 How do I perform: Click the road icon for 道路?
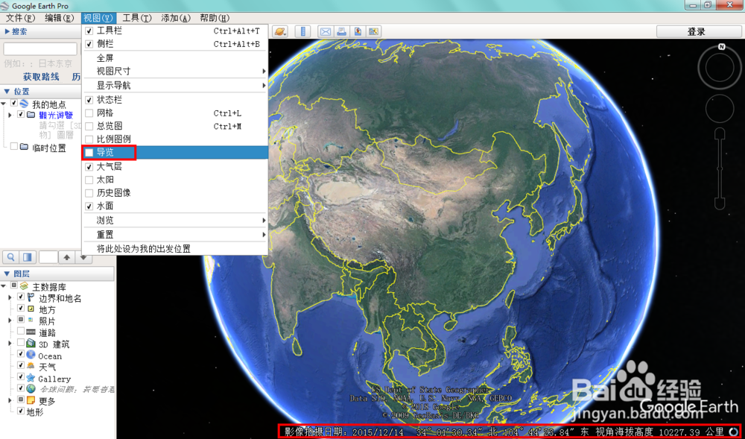(x=31, y=332)
